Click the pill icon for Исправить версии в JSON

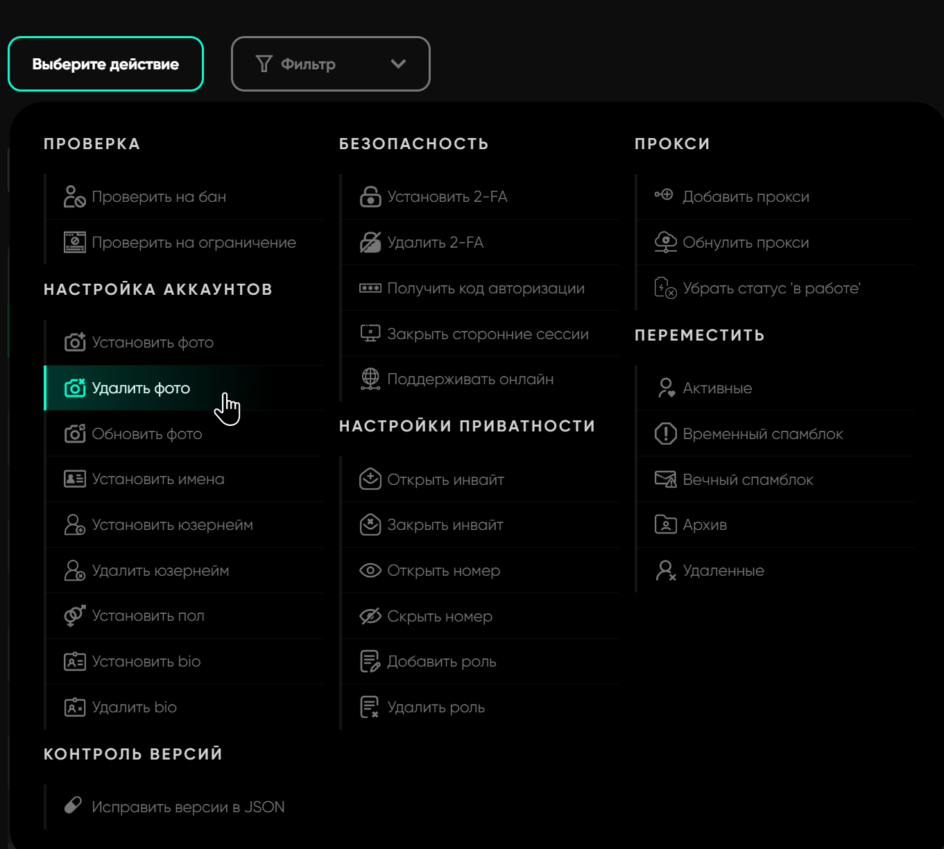[73, 805]
